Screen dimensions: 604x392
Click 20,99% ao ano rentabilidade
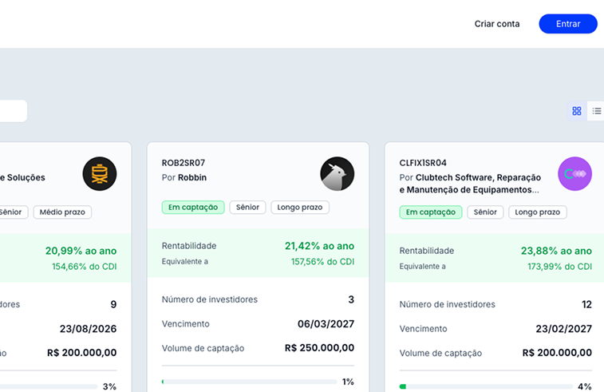pos(81,251)
